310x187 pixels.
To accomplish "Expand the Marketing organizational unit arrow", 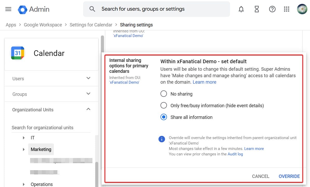I will tap(24, 149).
